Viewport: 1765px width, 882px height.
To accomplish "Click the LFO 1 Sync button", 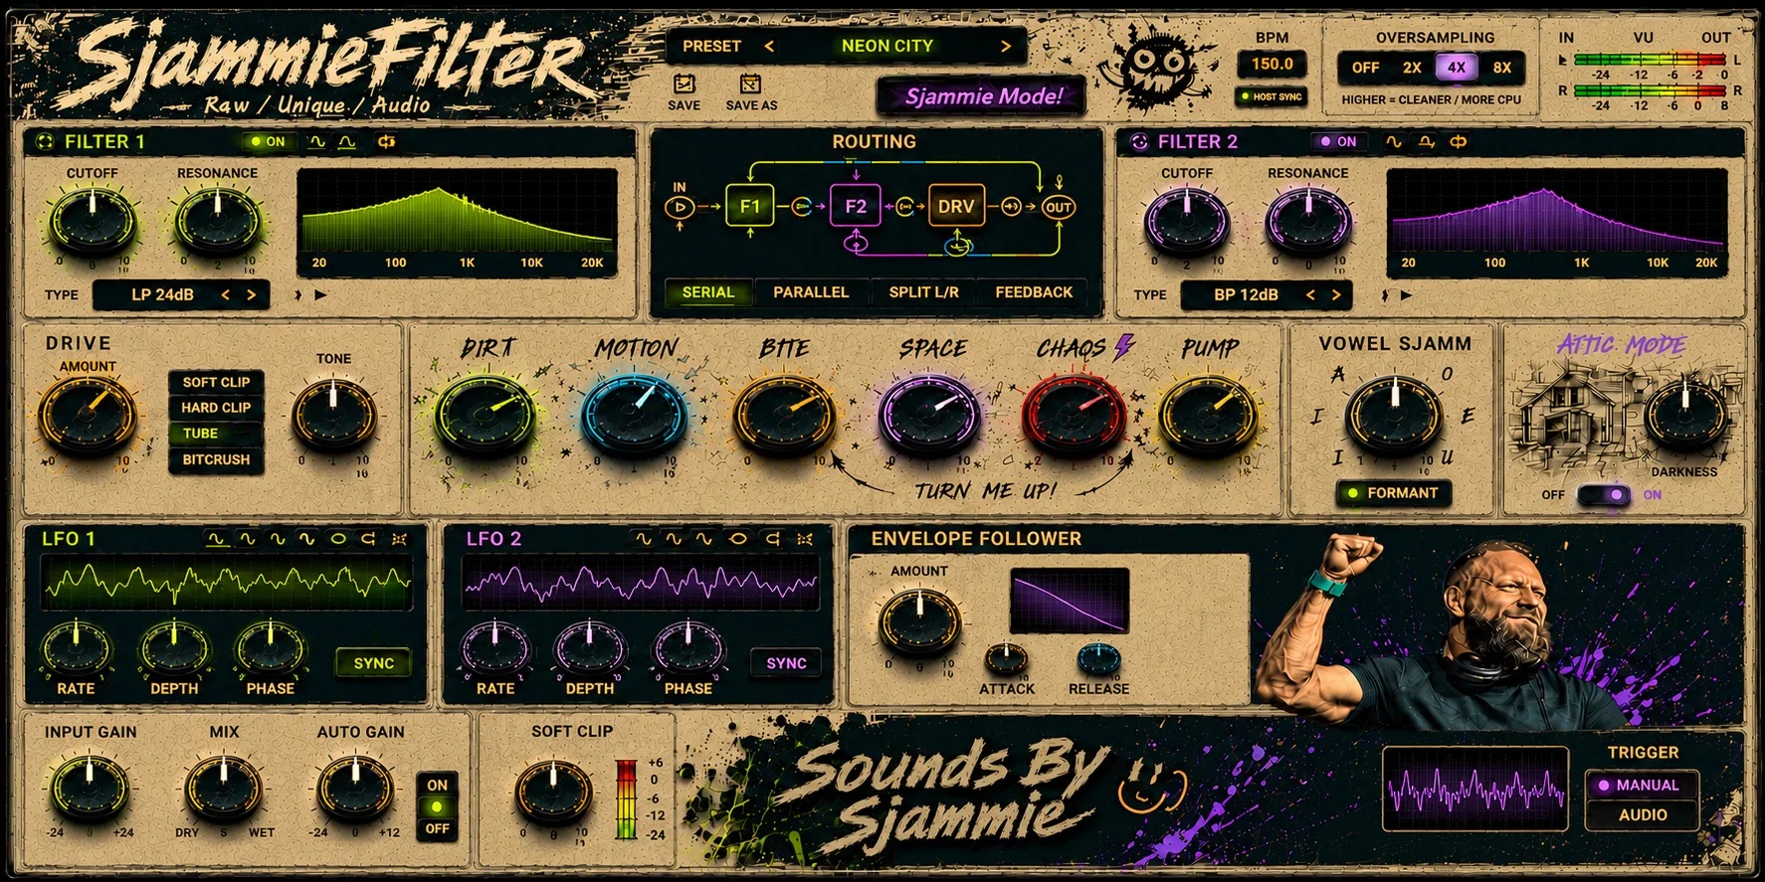I will point(373,663).
